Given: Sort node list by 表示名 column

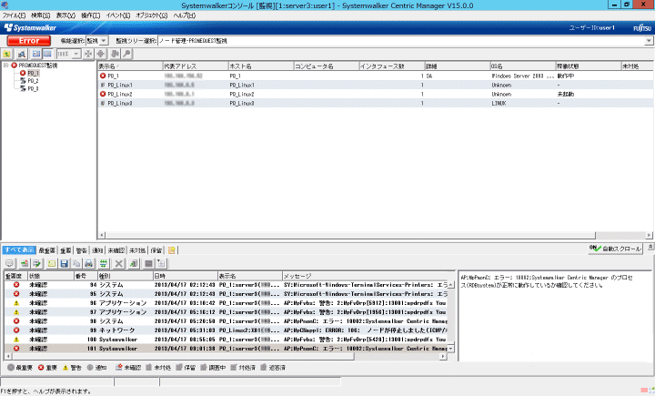Looking at the screenshot, I should pos(130,66).
